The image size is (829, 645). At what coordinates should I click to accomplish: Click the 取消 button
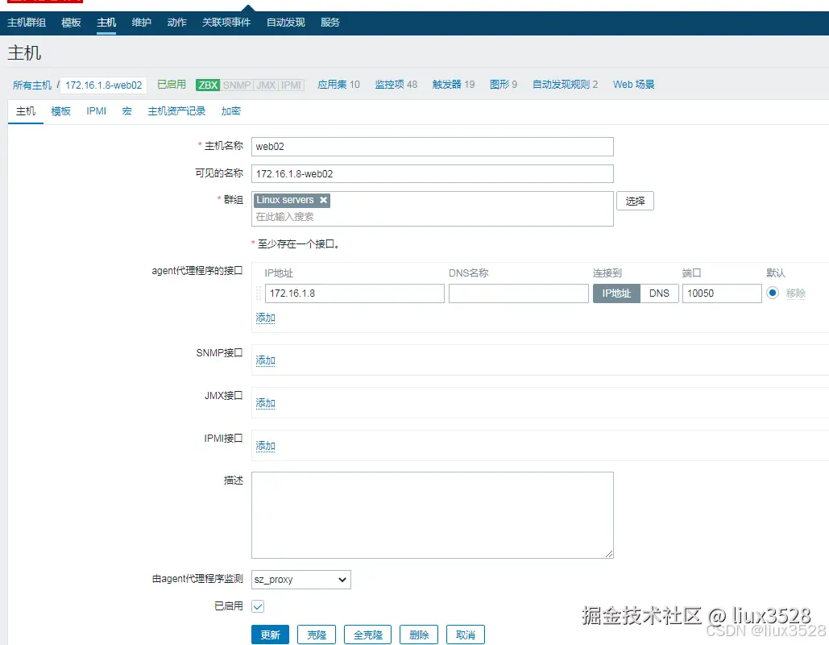click(x=466, y=635)
